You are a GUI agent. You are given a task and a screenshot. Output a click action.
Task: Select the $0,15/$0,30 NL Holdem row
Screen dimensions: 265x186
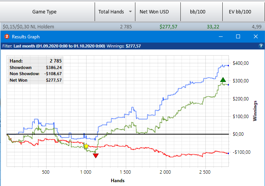coord(132,26)
